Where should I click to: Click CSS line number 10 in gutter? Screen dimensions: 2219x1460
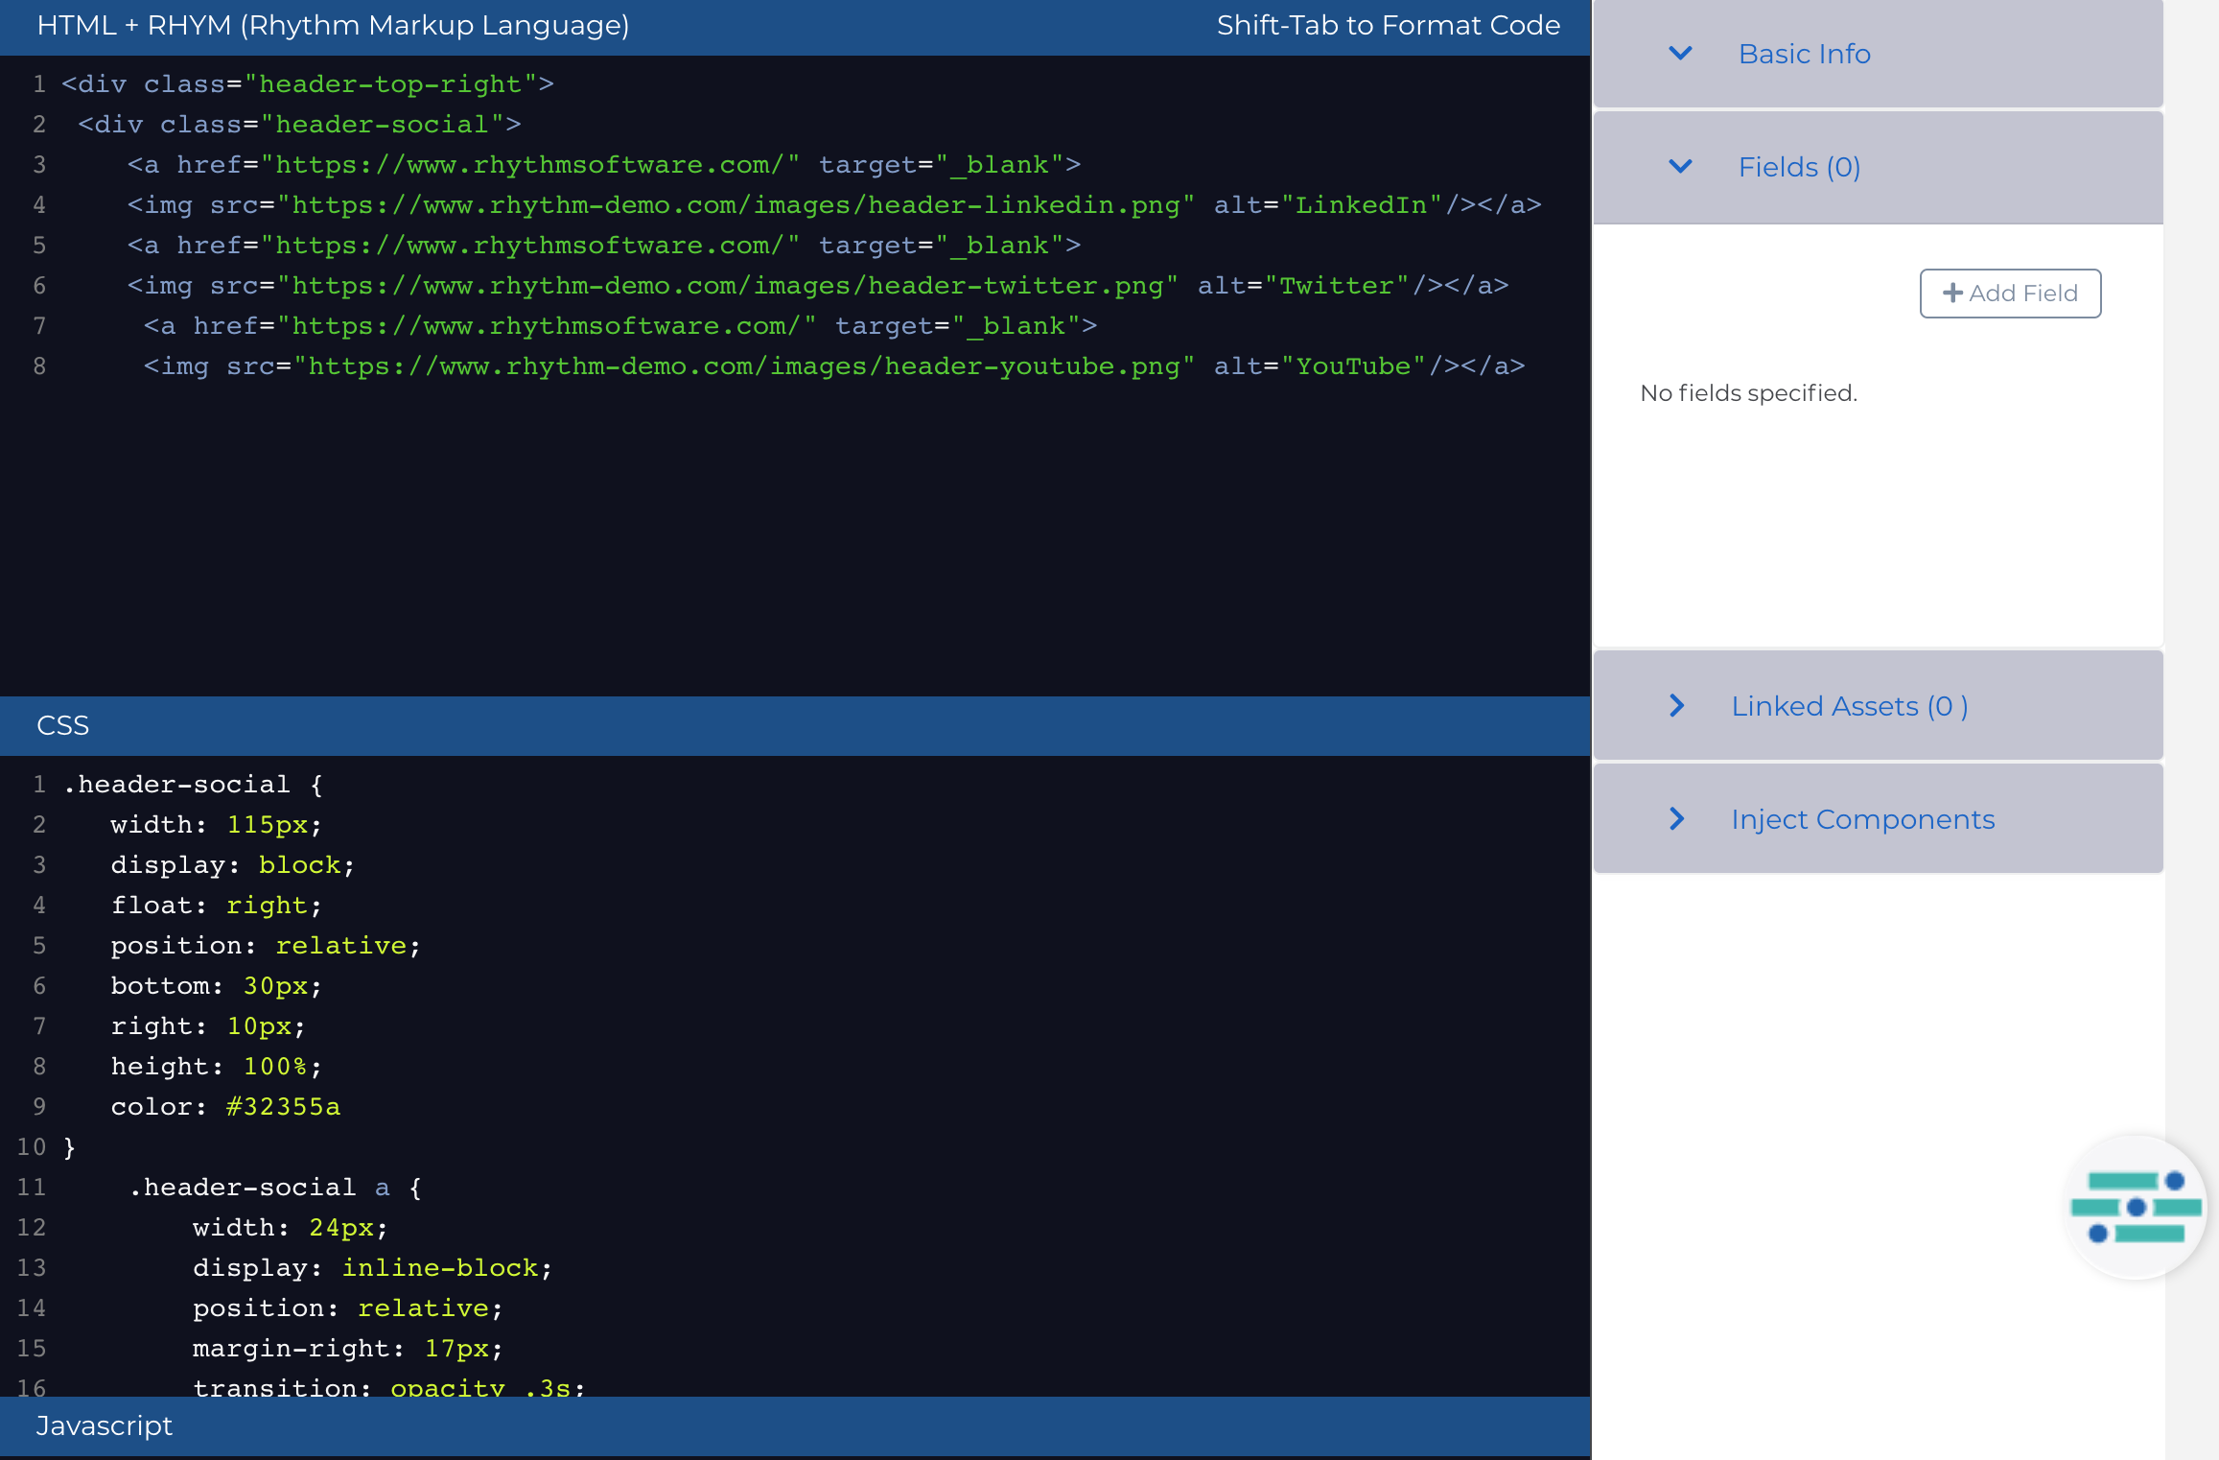31,1147
